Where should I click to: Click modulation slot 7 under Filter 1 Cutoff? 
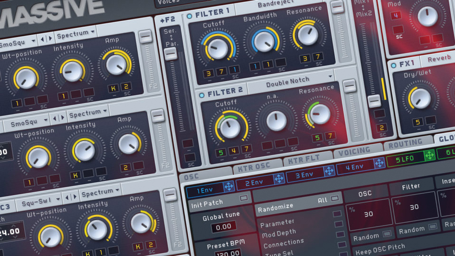(221, 71)
